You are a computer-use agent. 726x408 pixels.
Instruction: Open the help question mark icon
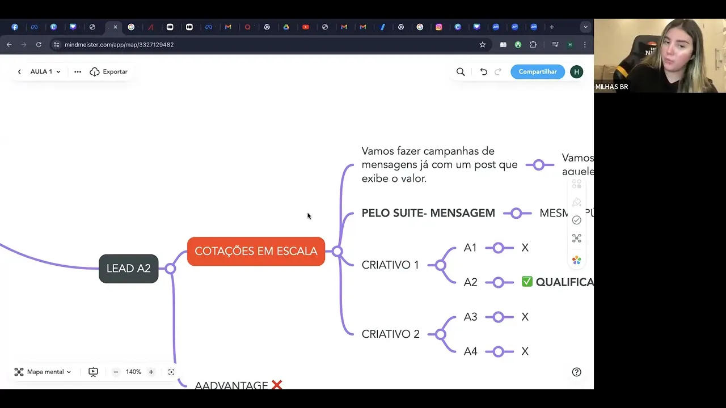coord(577,372)
